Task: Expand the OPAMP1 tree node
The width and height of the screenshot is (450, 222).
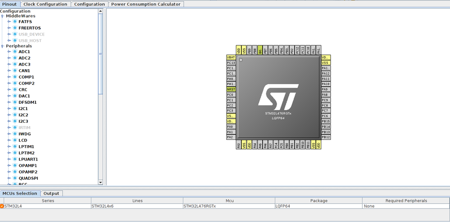Action: pos(9,165)
